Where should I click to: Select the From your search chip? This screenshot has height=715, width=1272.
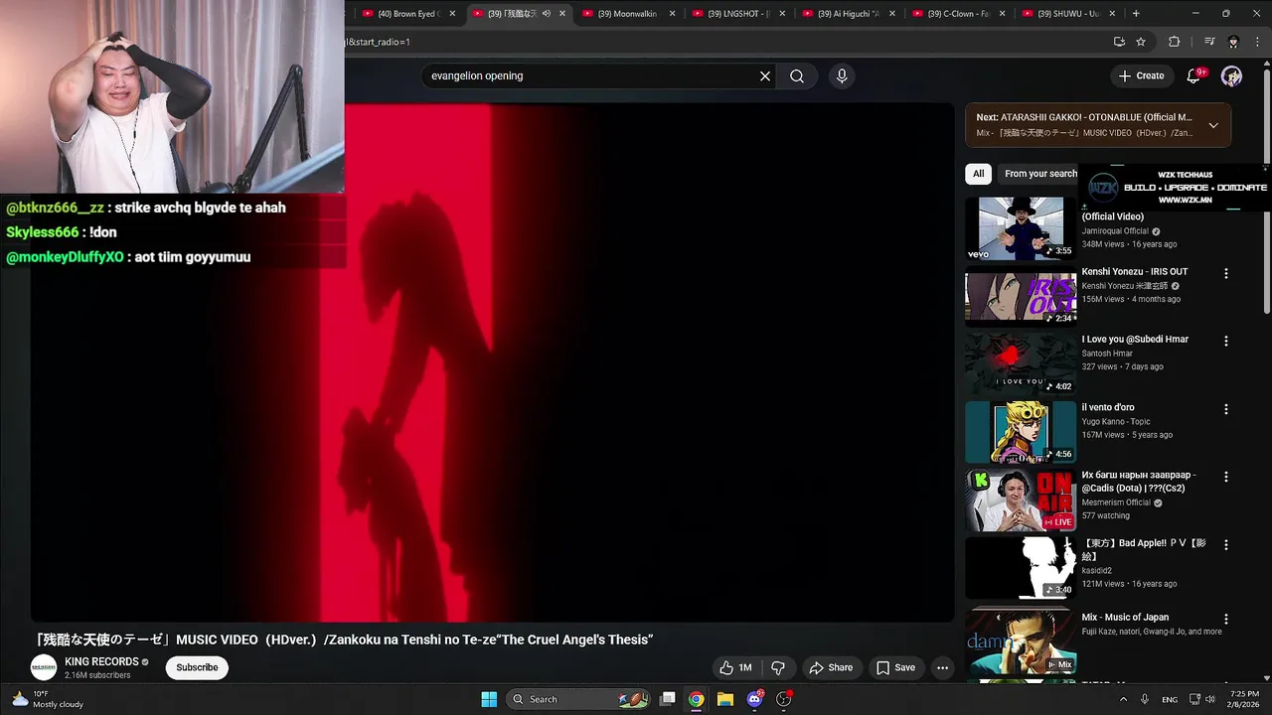[1039, 174]
